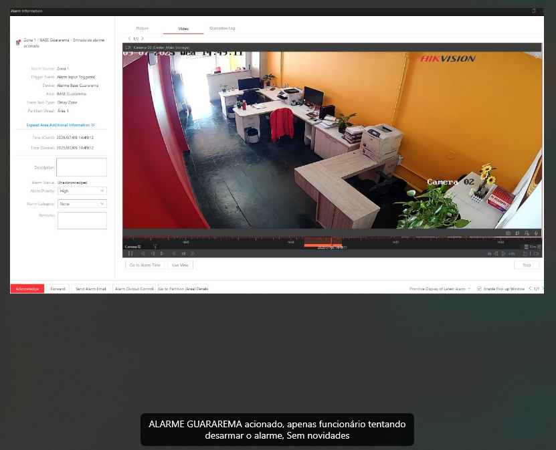Go to next item with 1/2 arrow
The width and height of the screenshot is (556, 450).
click(142, 39)
